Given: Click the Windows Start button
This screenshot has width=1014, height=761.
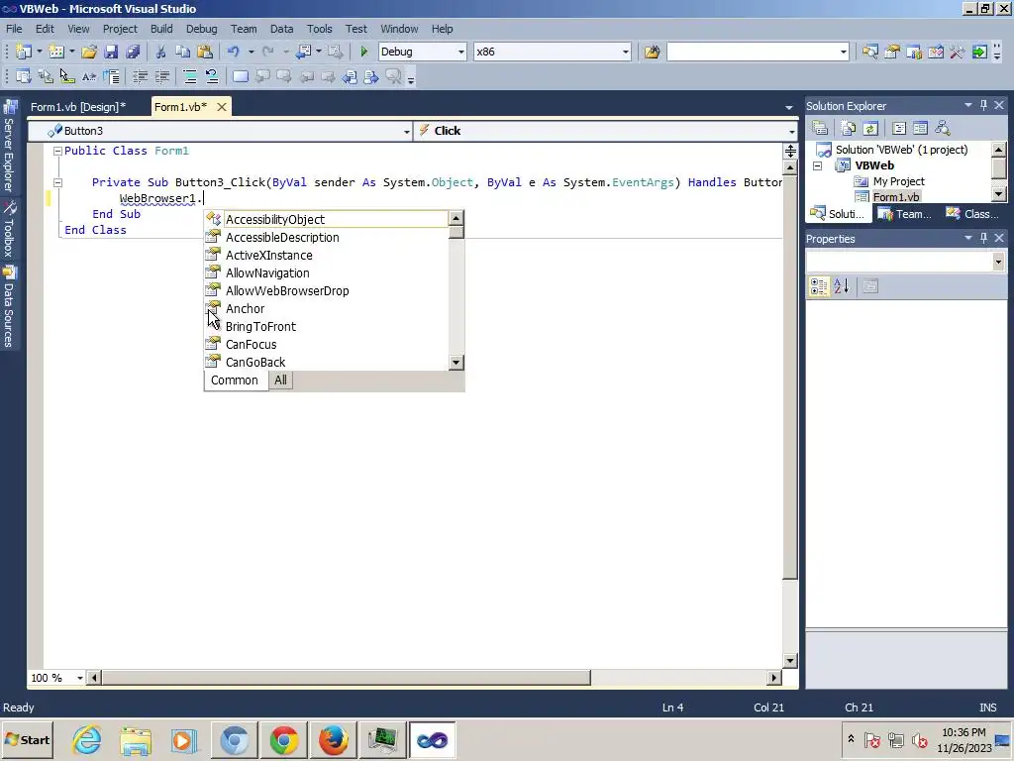Looking at the screenshot, I should (28, 740).
